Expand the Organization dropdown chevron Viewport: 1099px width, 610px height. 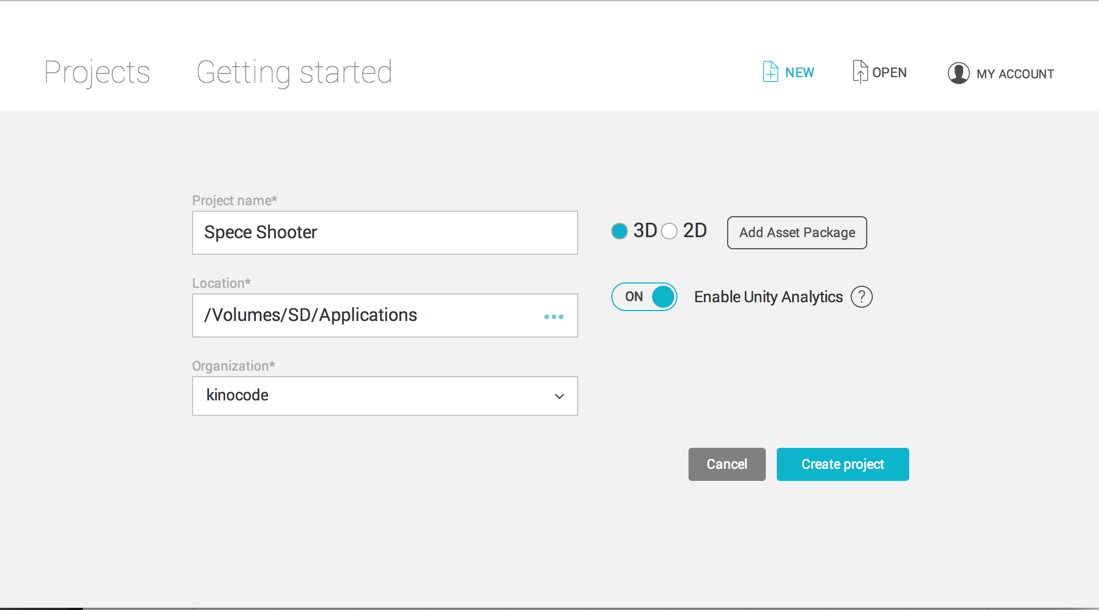click(559, 396)
